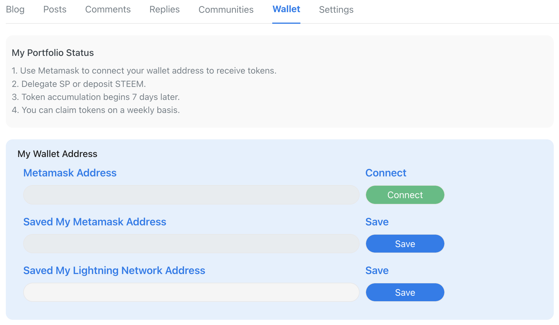This screenshot has width=559, height=325.
Task: Click the Metamask Address input field
Action: [x=191, y=195]
